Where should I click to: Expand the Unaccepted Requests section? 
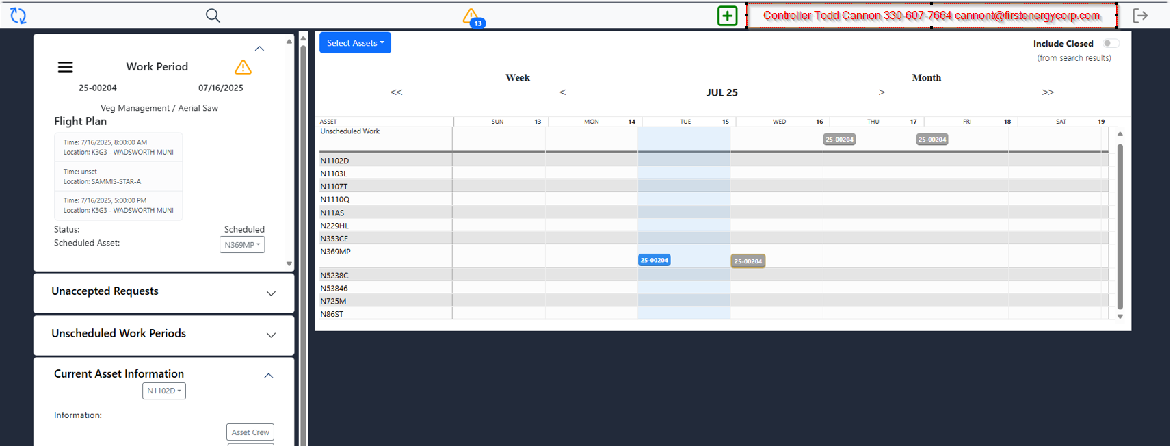[x=271, y=293]
